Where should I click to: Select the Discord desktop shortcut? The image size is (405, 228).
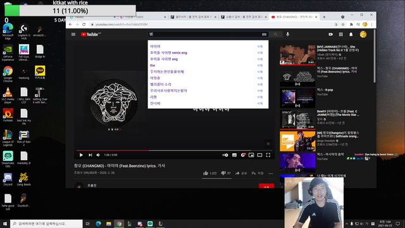tap(8, 179)
